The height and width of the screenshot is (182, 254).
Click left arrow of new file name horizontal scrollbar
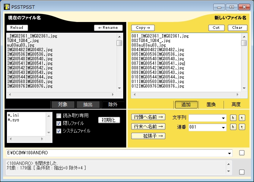135,94
